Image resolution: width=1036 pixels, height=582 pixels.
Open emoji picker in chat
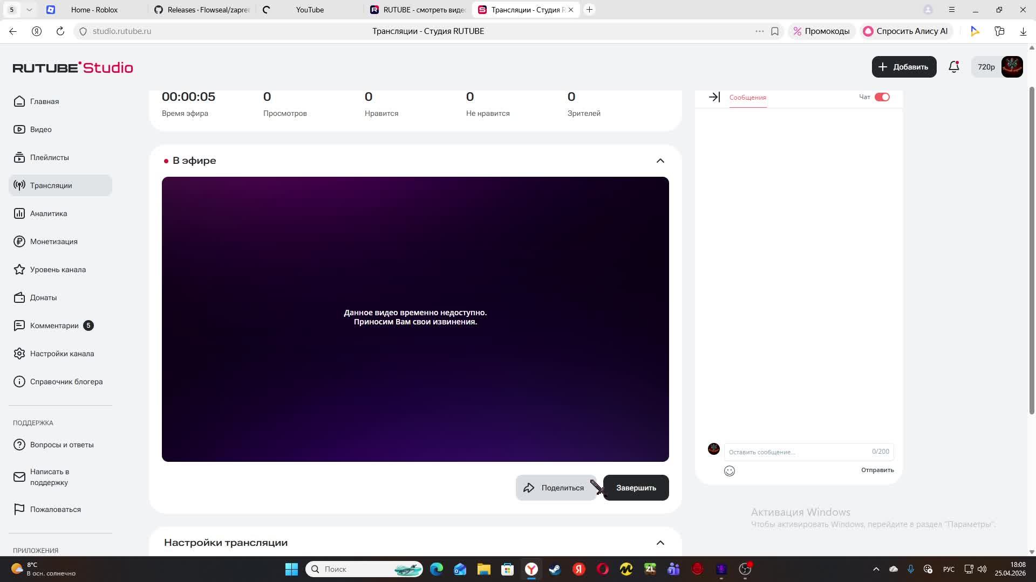729,471
